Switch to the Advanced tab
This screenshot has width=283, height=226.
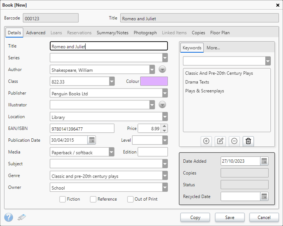[36, 32]
